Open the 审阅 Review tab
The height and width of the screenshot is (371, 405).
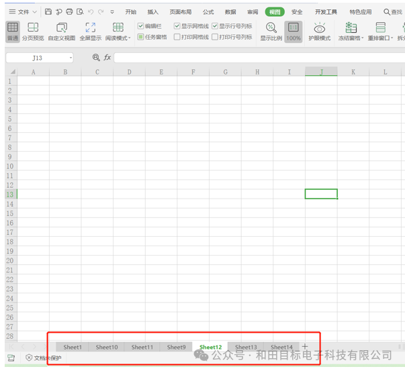[x=253, y=12]
